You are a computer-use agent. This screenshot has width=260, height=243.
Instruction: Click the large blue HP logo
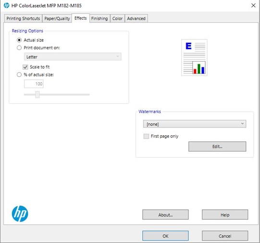pos(20,214)
